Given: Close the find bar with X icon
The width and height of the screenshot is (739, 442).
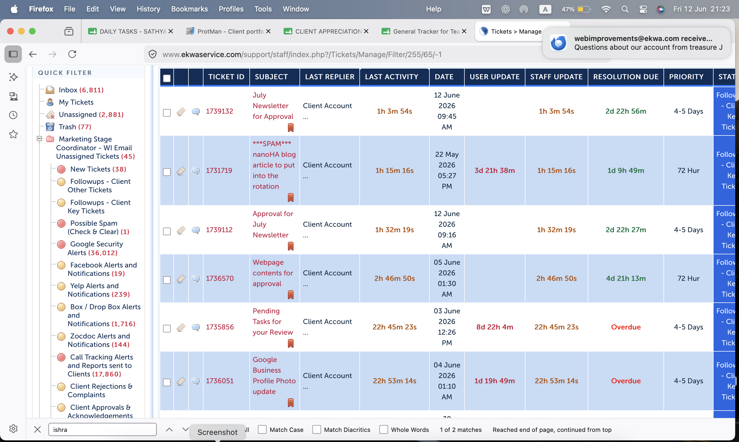Looking at the screenshot, I should tap(37, 429).
